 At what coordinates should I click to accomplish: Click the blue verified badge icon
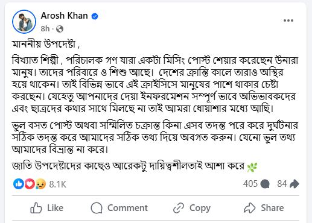tap(95, 16)
